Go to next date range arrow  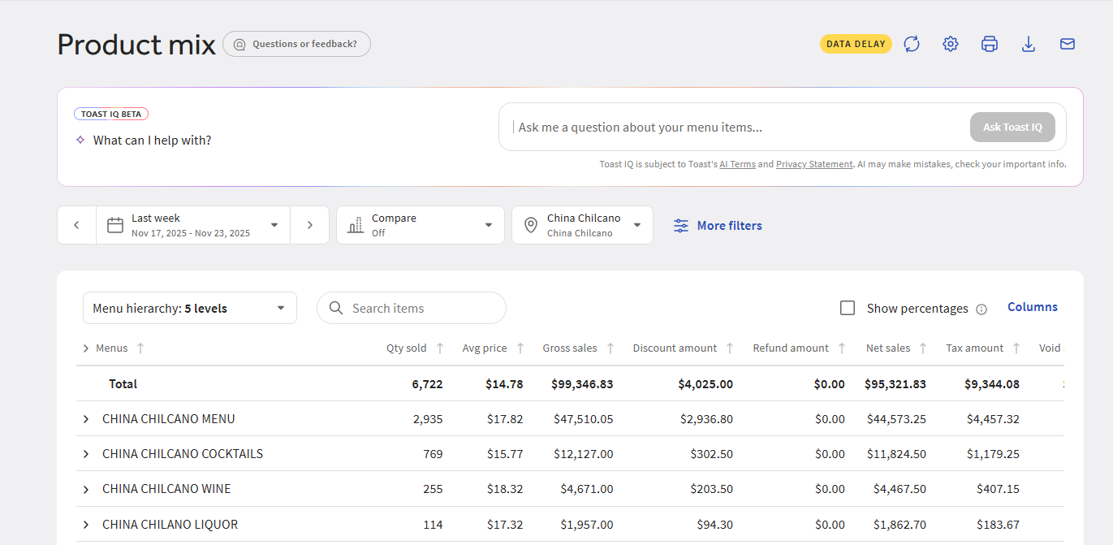coord(309,225)
